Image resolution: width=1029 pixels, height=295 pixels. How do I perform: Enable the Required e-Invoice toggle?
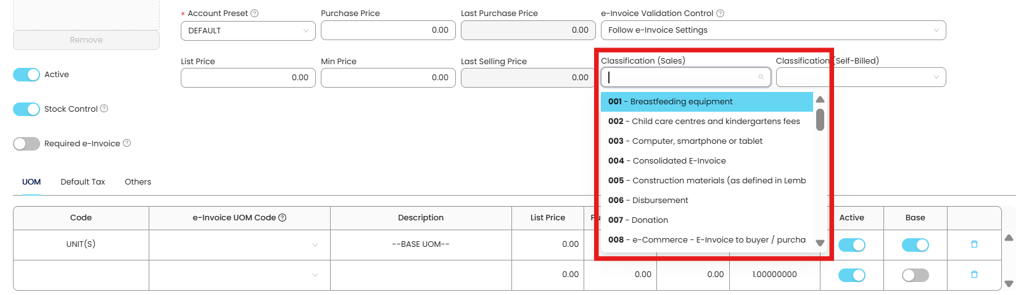[x=27, y=144]
